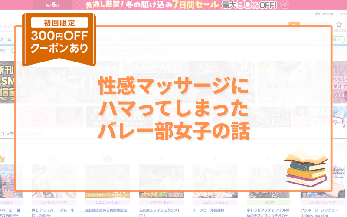Viewport: 347px width, 217px height.
Task: Click the マンガ genre tag
Action: point(269,202)
